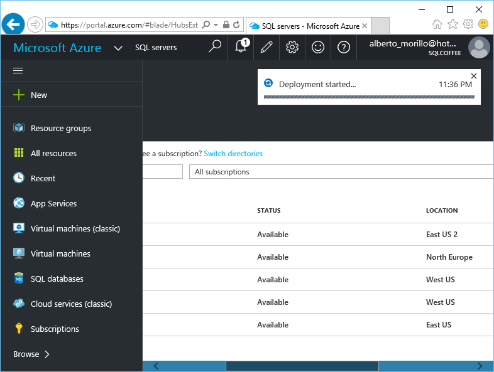This screenshot has width=494, height=372.
Task: Open SQL databases menu item
Action: tap(57, 279)
